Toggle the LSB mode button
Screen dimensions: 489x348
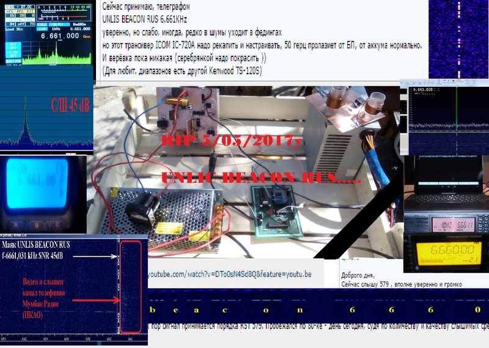tap(42, 29)
